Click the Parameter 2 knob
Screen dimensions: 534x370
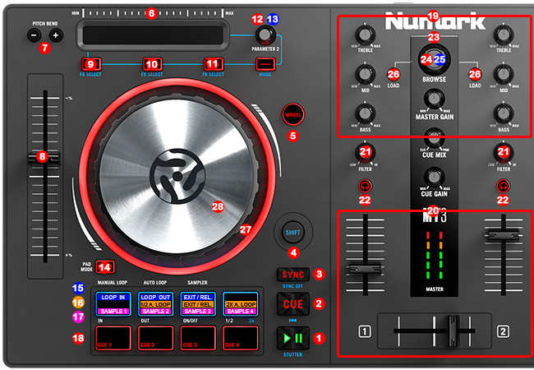[265, 35]
